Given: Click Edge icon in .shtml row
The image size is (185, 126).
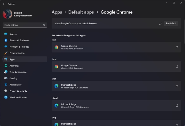Looking at the screenshot, I should click(56, 106).
